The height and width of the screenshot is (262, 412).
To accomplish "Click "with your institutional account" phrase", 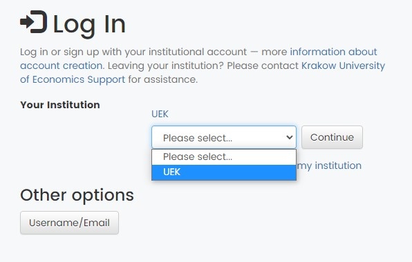I will [x=174, y=52].
